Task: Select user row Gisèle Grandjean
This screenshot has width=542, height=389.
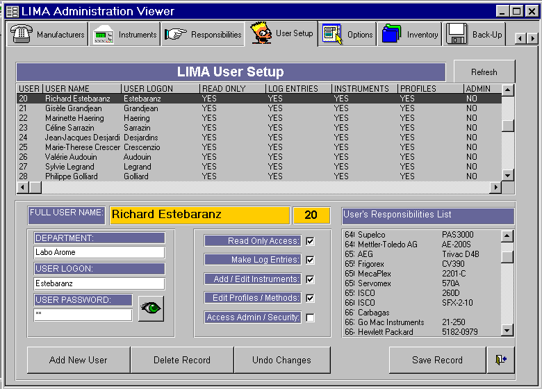Action: [259, 108]
